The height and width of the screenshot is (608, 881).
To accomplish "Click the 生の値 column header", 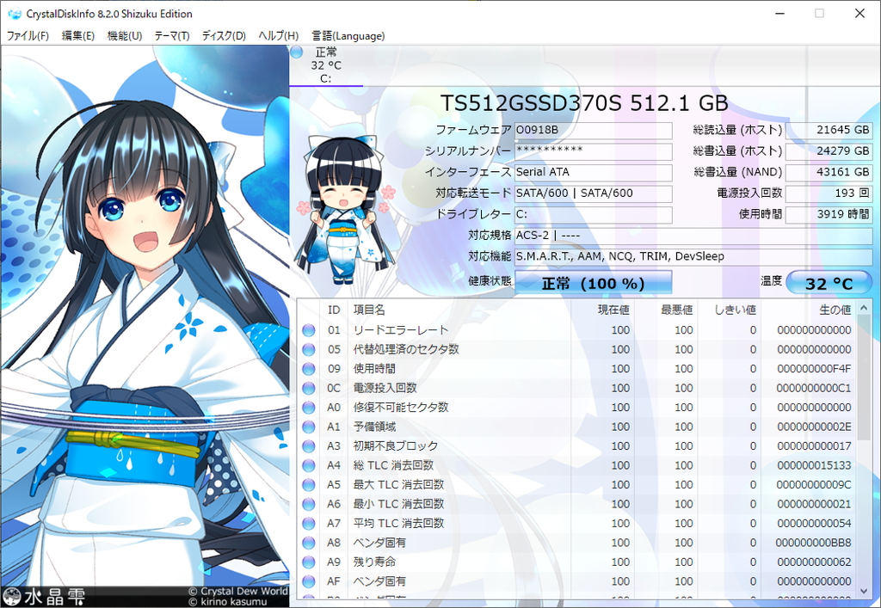I will [809, 310].
